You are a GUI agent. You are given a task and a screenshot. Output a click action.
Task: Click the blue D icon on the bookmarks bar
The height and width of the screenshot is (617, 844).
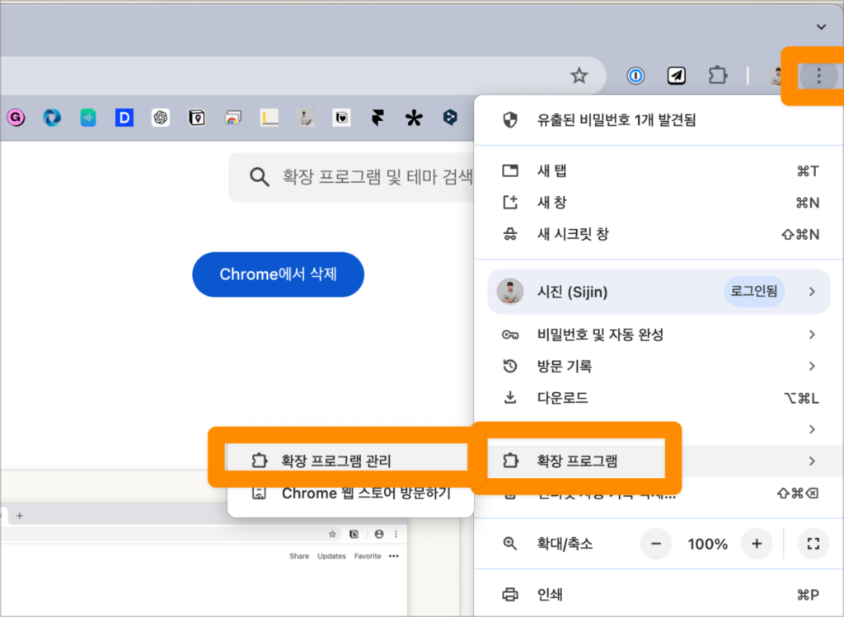point(124,117)
